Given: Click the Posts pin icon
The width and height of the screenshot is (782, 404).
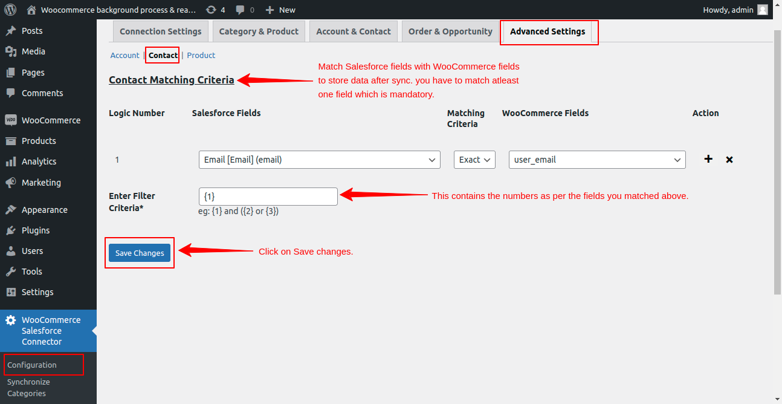Looking at the screenshot, I should pos(10,31).
